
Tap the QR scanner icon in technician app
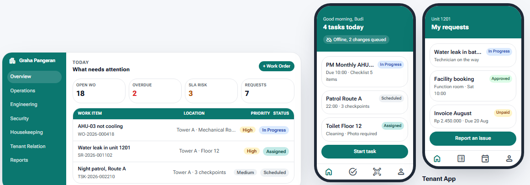pos(377,172)
